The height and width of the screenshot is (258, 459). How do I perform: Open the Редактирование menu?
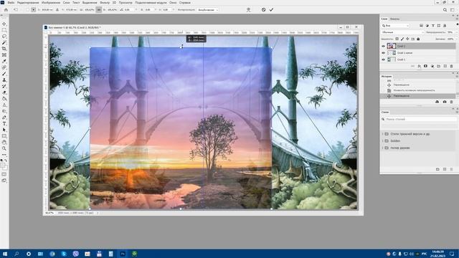tap(28, 3)
